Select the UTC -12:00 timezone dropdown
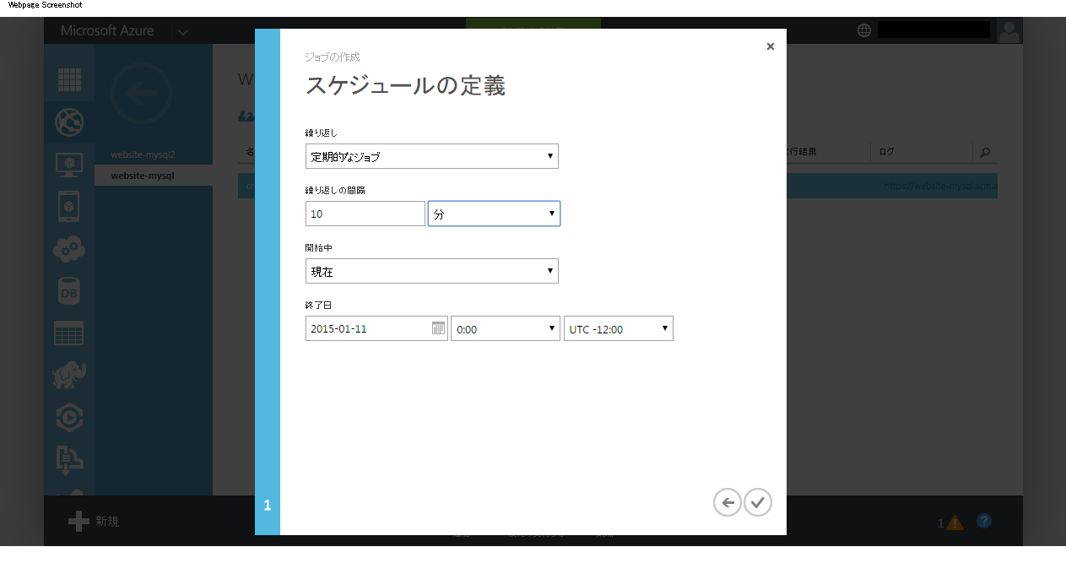The height and width of the screenshot is (563, 1066). (618, 328)
